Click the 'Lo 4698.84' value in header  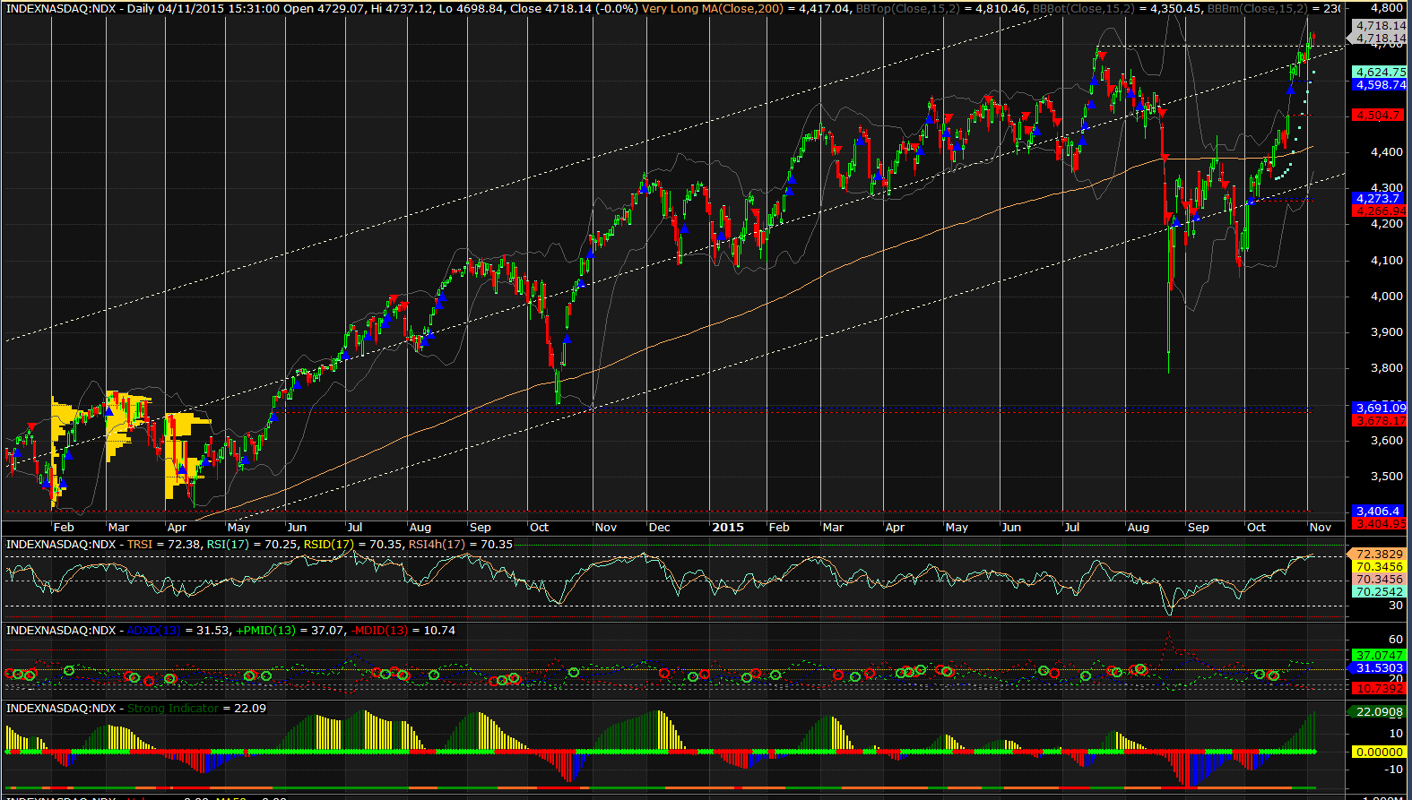(472, 8)
